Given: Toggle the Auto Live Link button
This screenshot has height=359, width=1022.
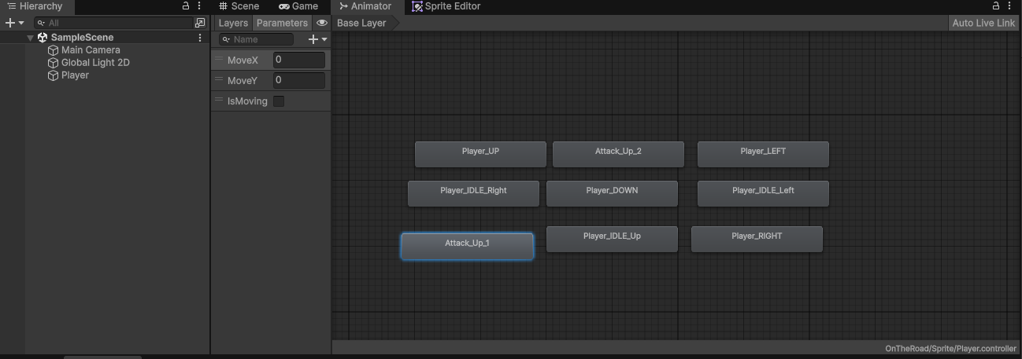Looking at the screenshot, I should 983,23.
